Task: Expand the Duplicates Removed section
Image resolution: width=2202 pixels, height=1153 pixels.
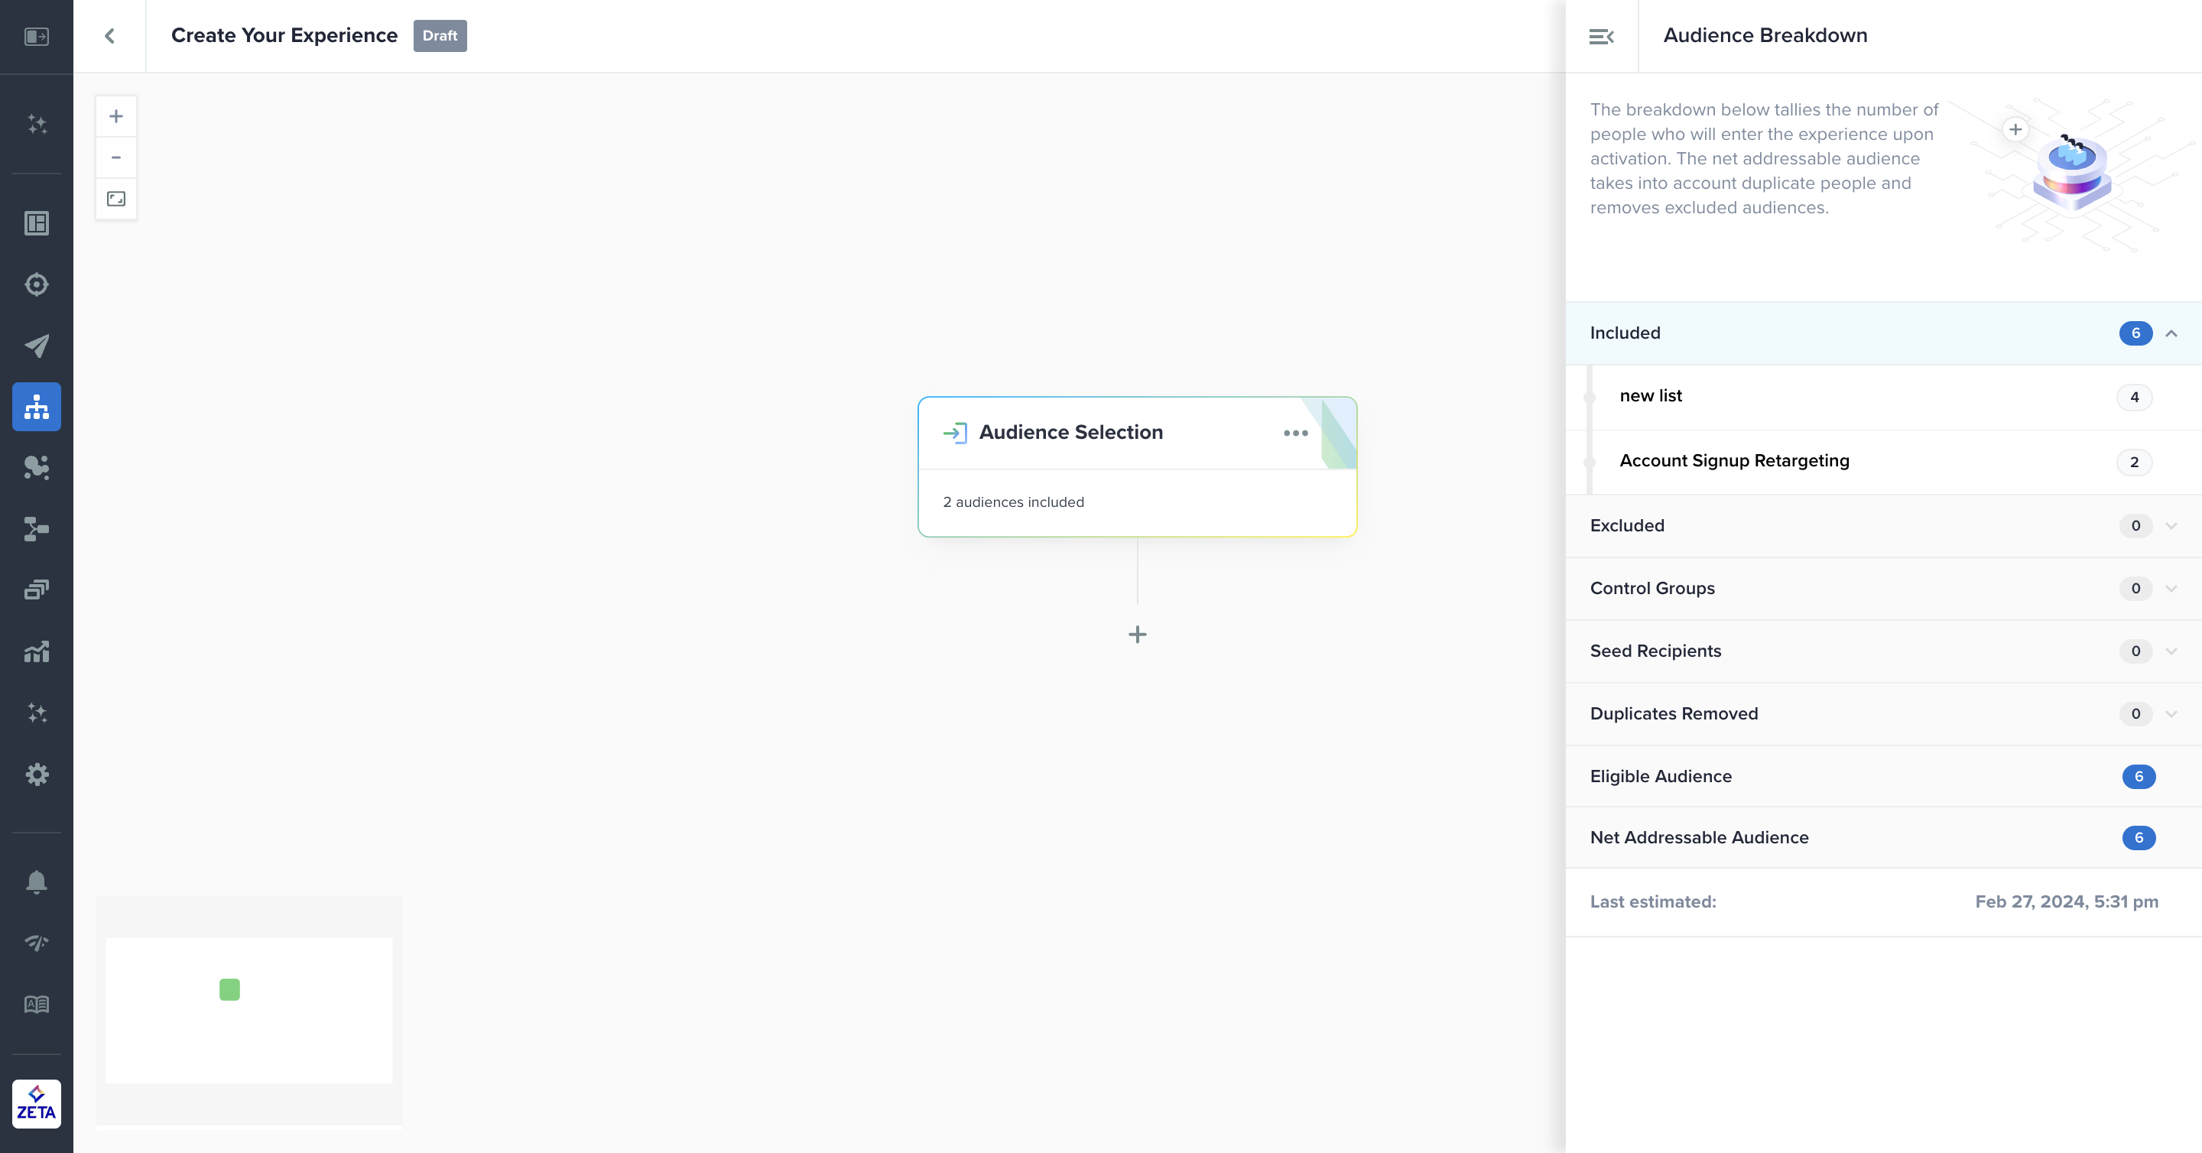Action: pos(2171,713)
